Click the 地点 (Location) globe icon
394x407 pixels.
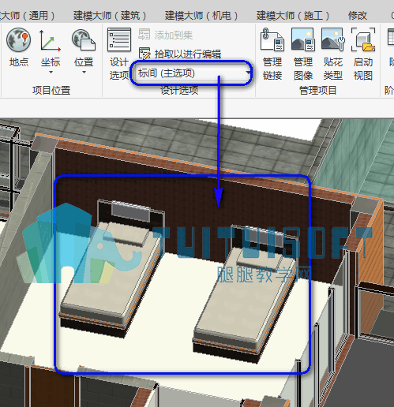pos(18,40)
